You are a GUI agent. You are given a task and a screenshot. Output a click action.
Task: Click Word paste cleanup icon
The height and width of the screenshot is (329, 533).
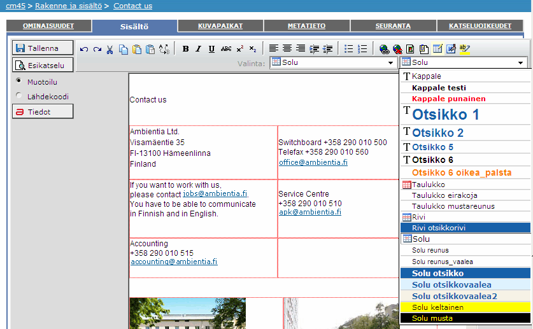[x=451, y=49]
